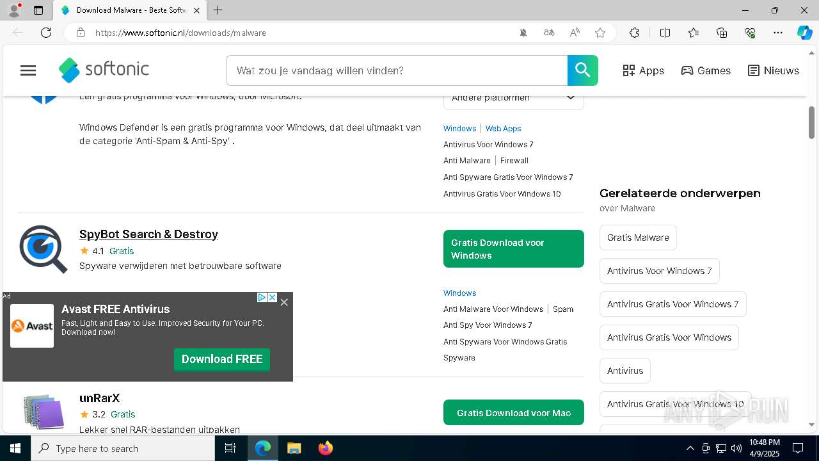
Task: Open File Explorer from the taskbar
Action: pyautogui.click(x=294, y=448)
